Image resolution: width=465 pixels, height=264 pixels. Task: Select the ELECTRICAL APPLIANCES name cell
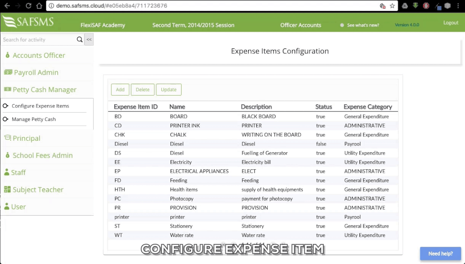[x=199, y=172]
